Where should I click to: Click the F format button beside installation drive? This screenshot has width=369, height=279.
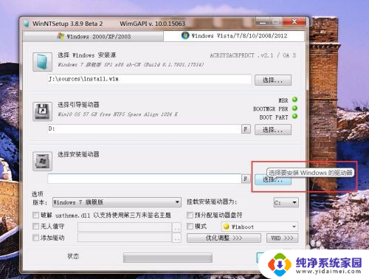246,179
